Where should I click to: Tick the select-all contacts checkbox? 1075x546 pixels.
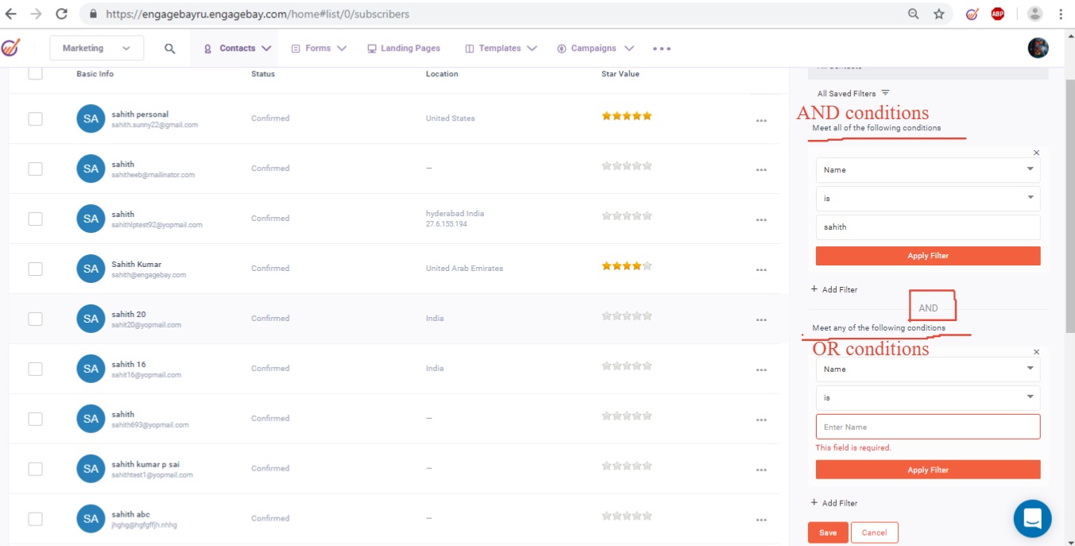coord(35,73)
